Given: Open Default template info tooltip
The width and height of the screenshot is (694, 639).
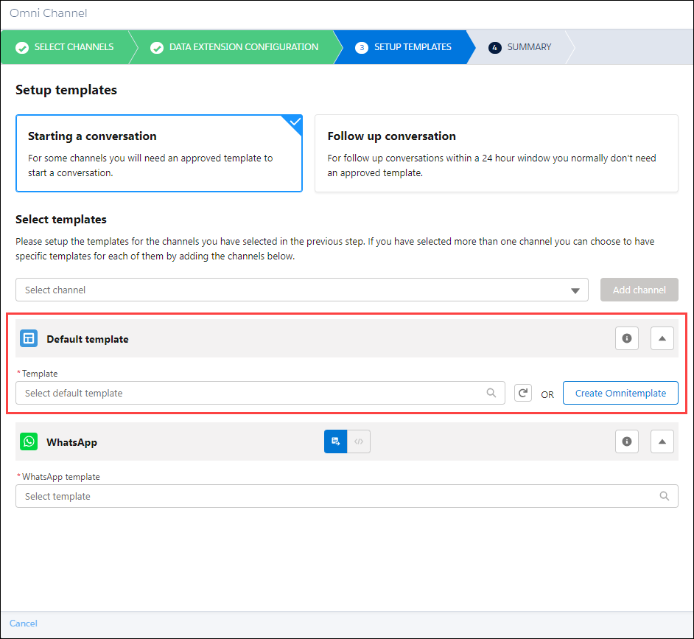Looking at the screenshot, I should point(627,338).
